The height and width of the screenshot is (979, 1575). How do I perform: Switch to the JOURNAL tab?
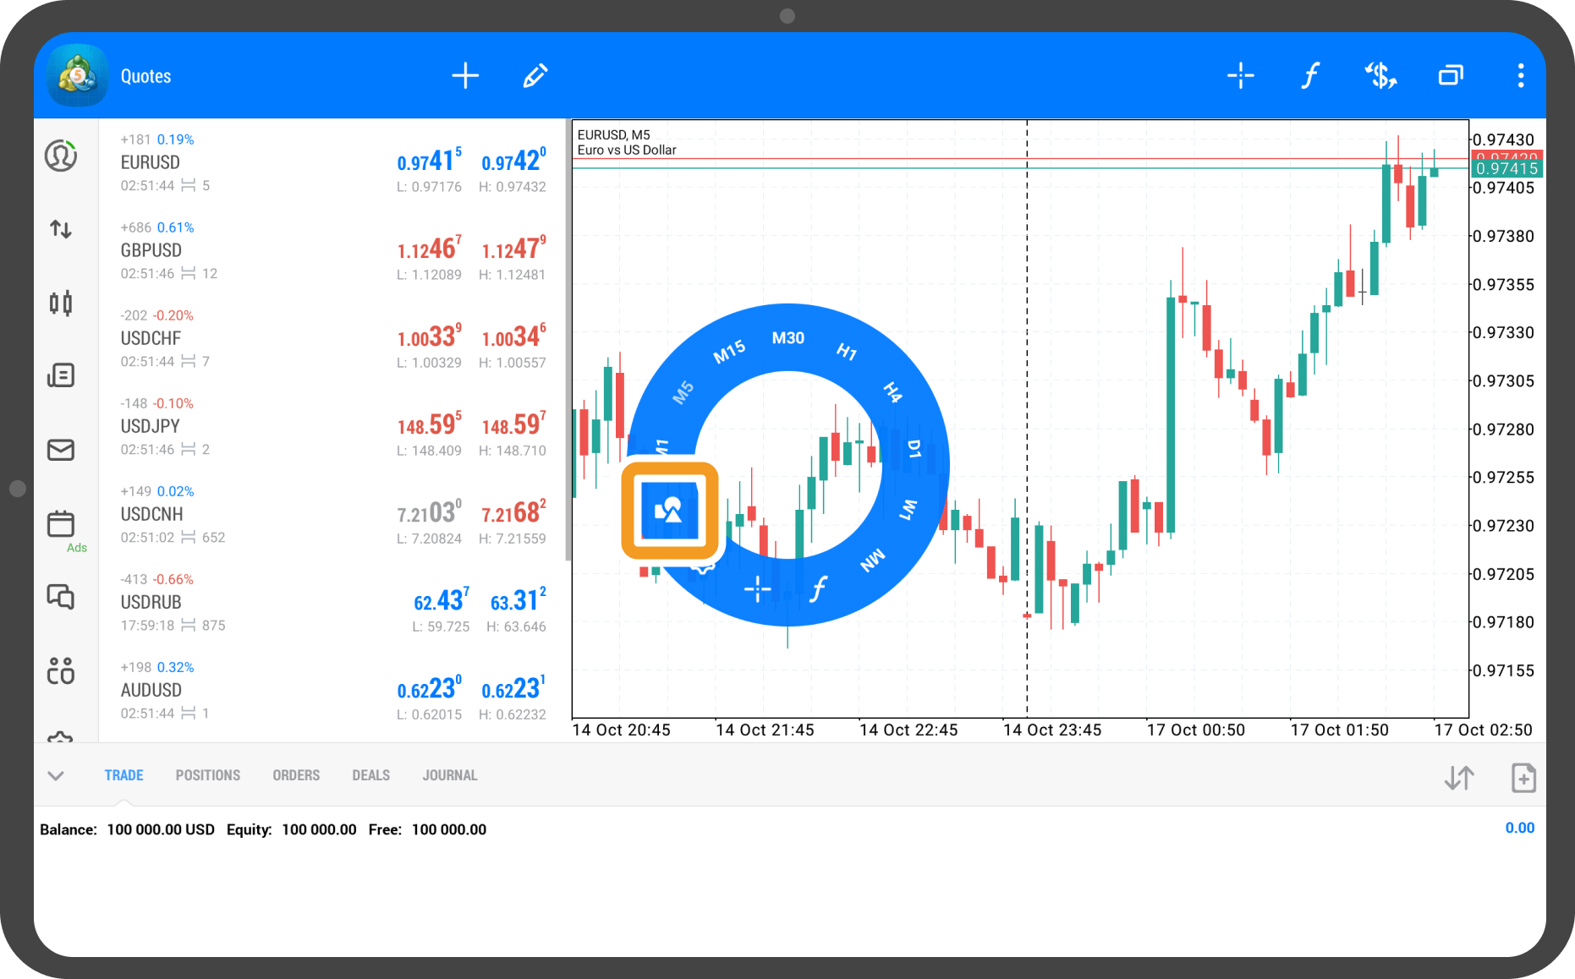tap(449, 775)
